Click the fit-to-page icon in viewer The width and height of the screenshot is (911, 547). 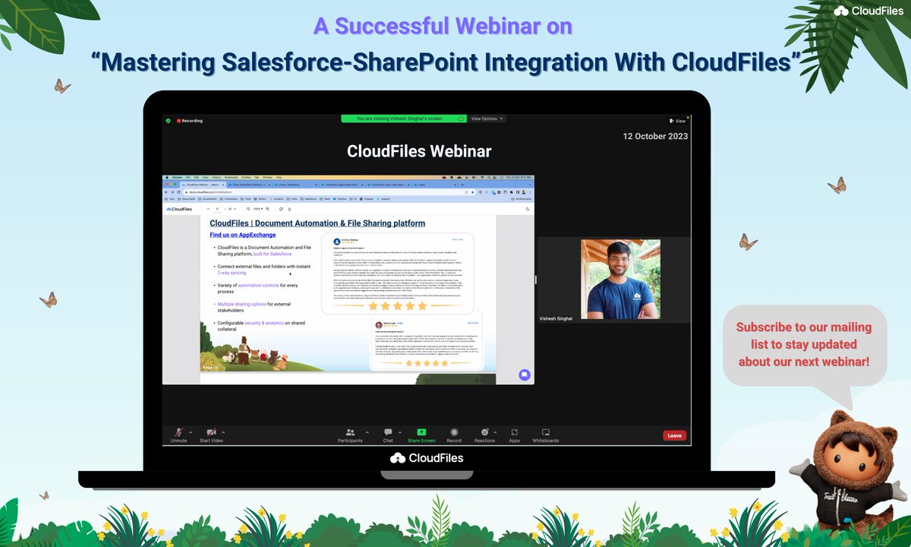(281, 209)
